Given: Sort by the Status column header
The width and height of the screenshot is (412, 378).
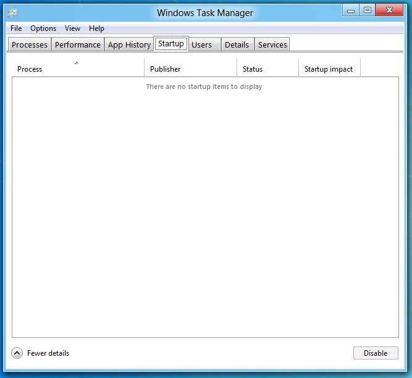Looking at the screenshot, I should pyautogui.click(x=267, y=67).
